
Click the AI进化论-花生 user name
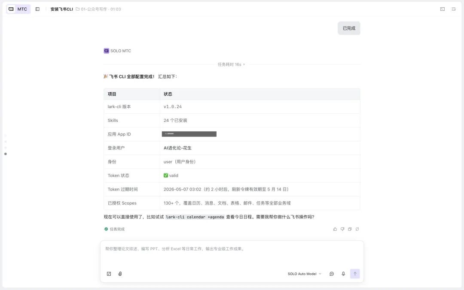tap(177, 148)
